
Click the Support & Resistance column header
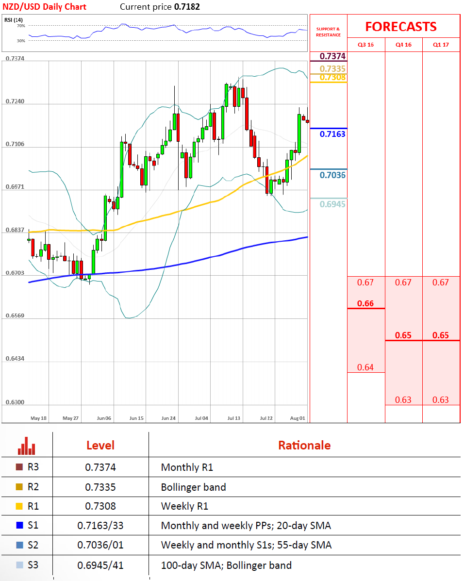coord(328,32)
